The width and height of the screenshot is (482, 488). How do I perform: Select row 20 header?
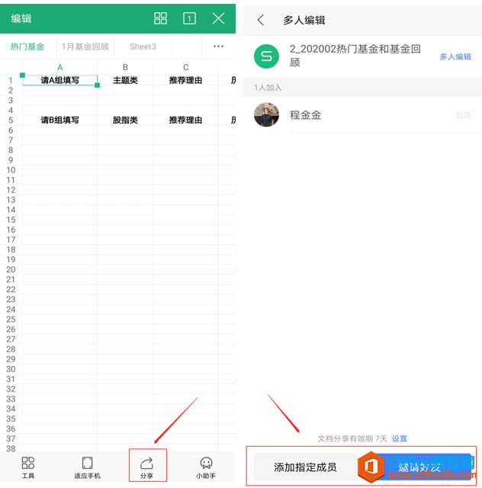coord(11,269)
